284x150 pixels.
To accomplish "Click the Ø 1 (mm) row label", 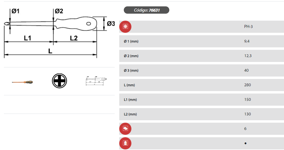I will click(x=131, y=41).
